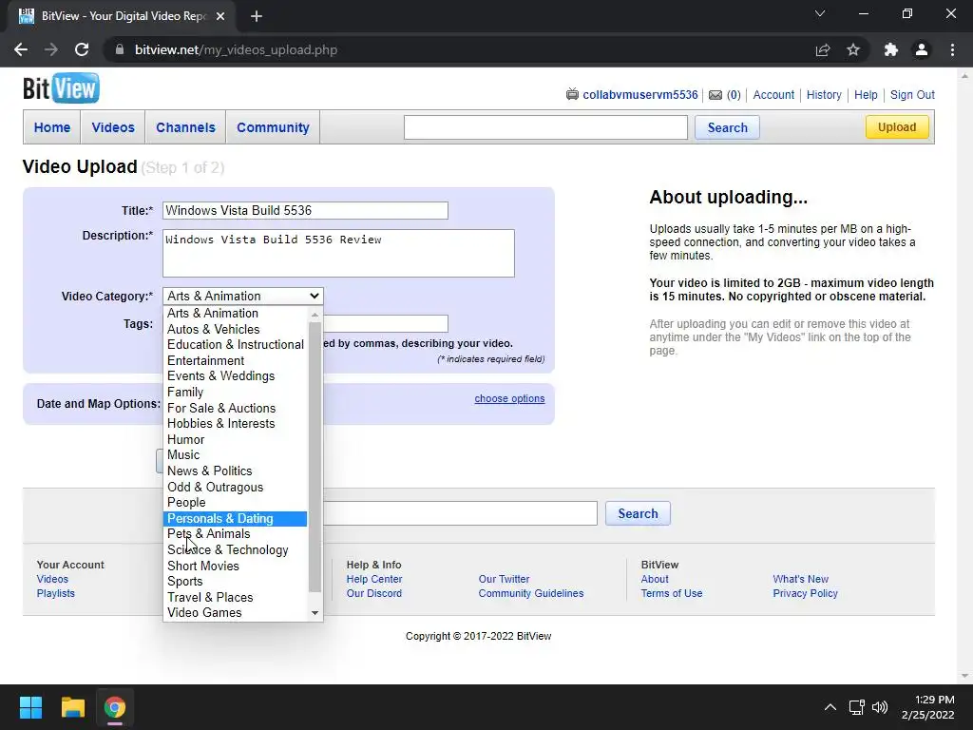This screenshot has height=730, width=973.
Task: Click the Chrome taskbar icon
Action: coord(115,707)
